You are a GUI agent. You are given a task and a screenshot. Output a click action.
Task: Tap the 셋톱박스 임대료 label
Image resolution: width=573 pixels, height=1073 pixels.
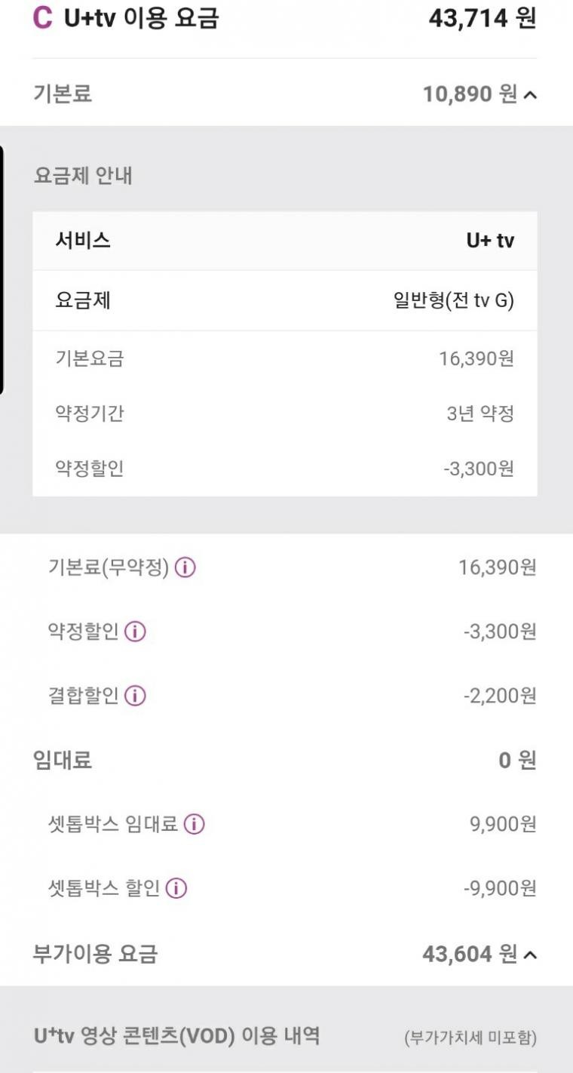tap(113, 825)
